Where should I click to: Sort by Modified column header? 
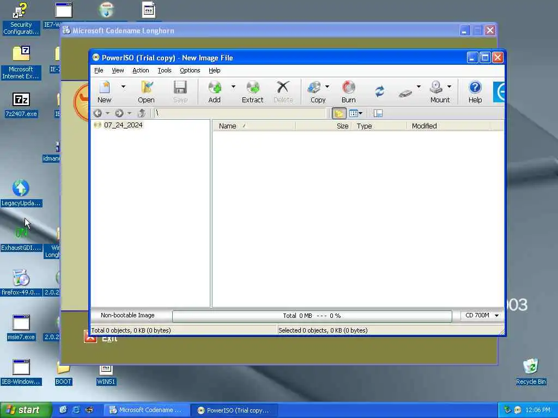click(448, 126)
